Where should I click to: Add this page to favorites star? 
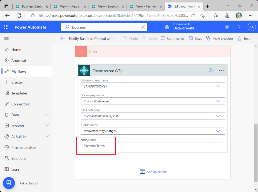(x=202, y=16)
